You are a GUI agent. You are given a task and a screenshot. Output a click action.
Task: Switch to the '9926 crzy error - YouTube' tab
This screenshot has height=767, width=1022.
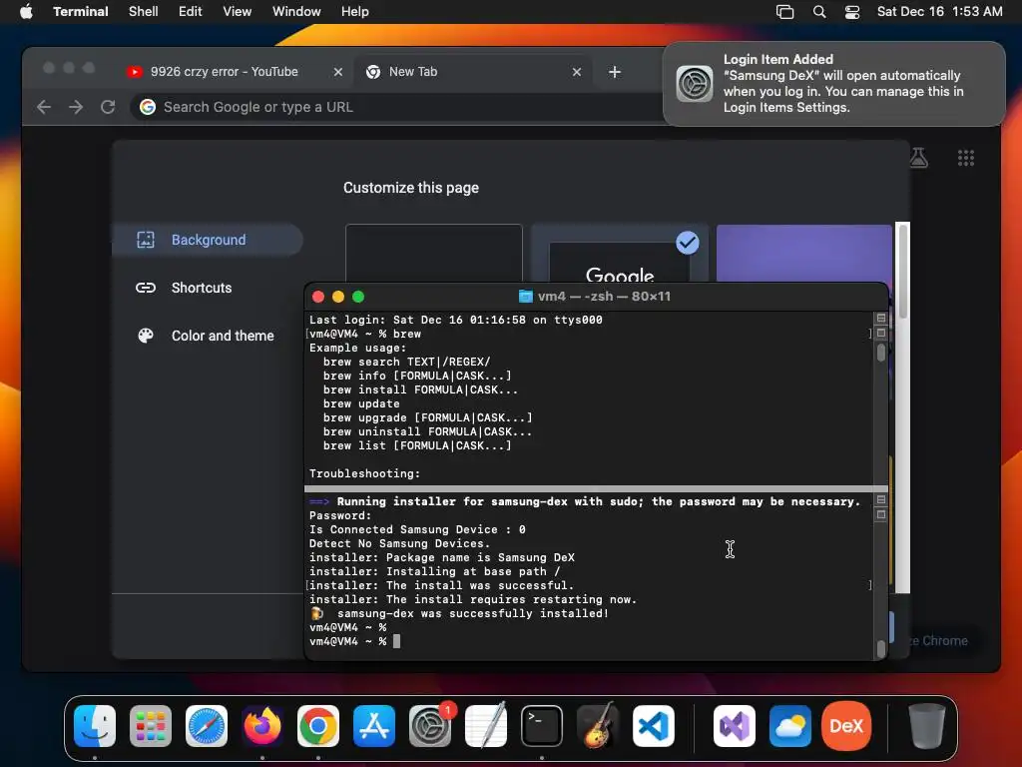tap(225, 72)
